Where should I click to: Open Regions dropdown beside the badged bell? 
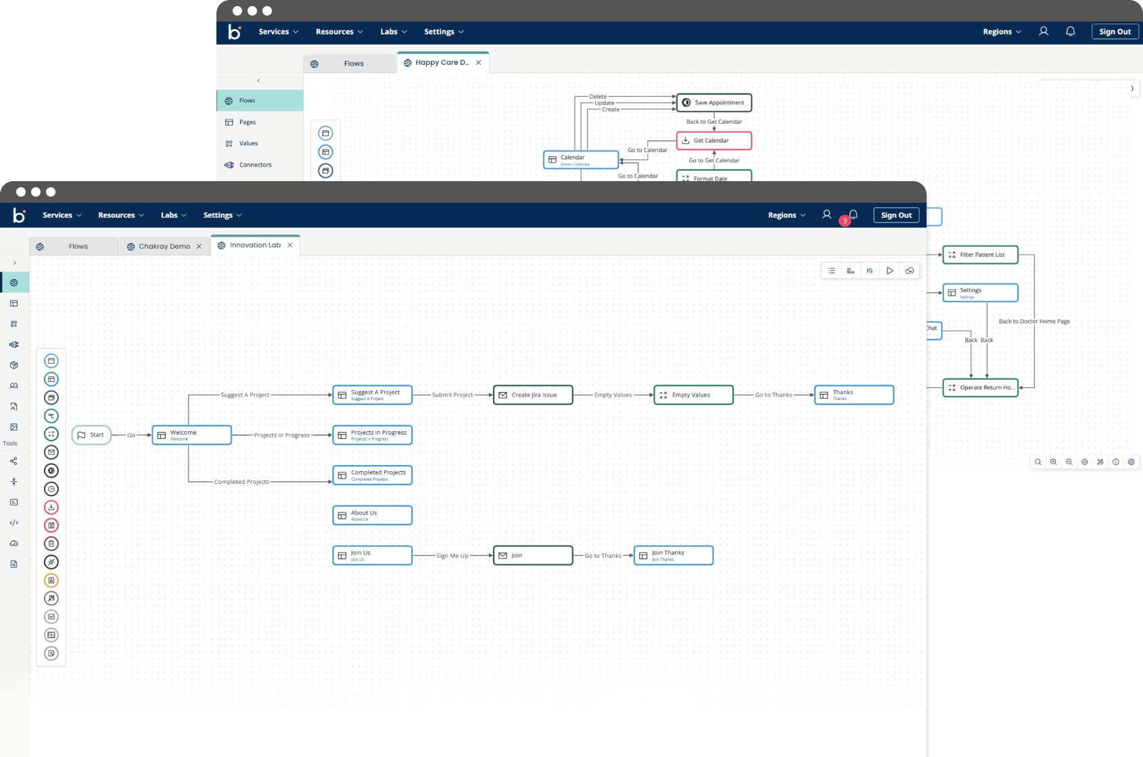786,215
